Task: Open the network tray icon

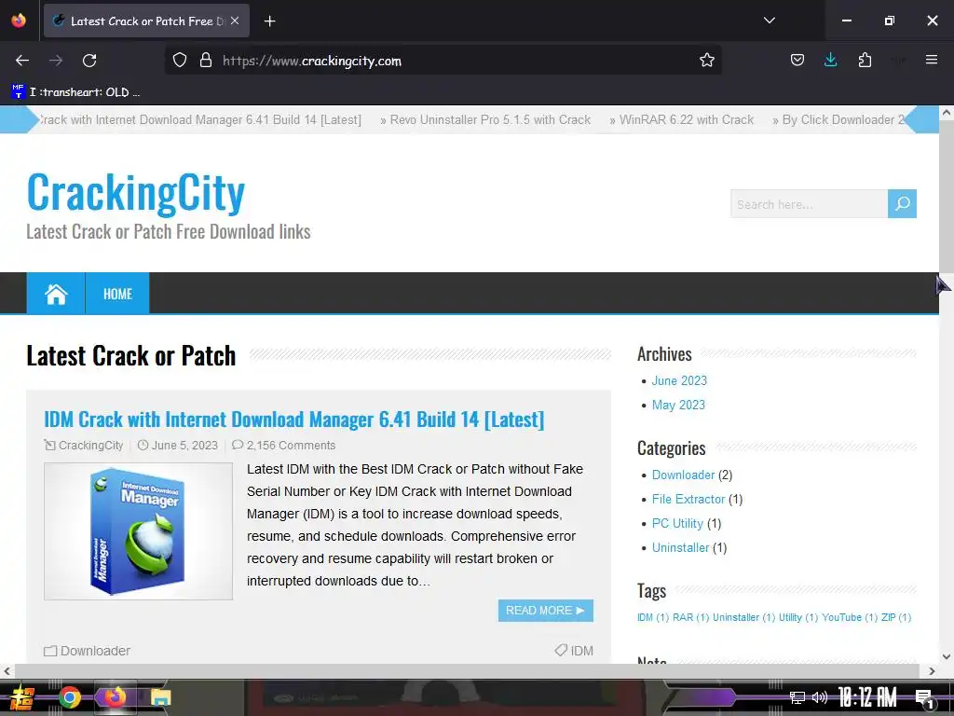Action: pyautogui.click(x=797, y=697)
